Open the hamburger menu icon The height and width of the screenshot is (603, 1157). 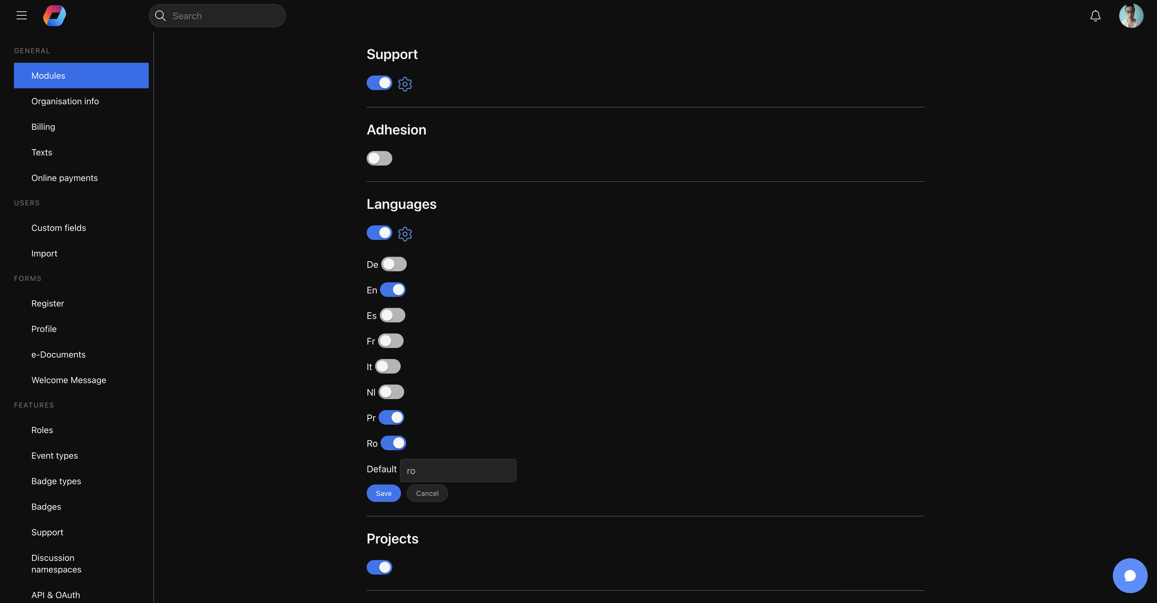22,16
